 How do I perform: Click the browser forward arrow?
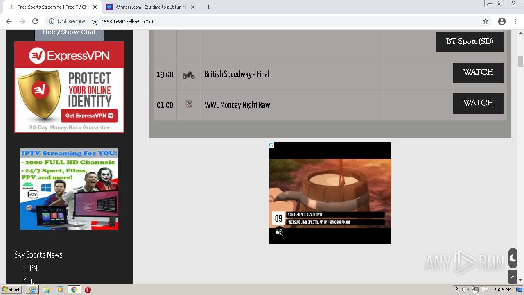[22, 21]
